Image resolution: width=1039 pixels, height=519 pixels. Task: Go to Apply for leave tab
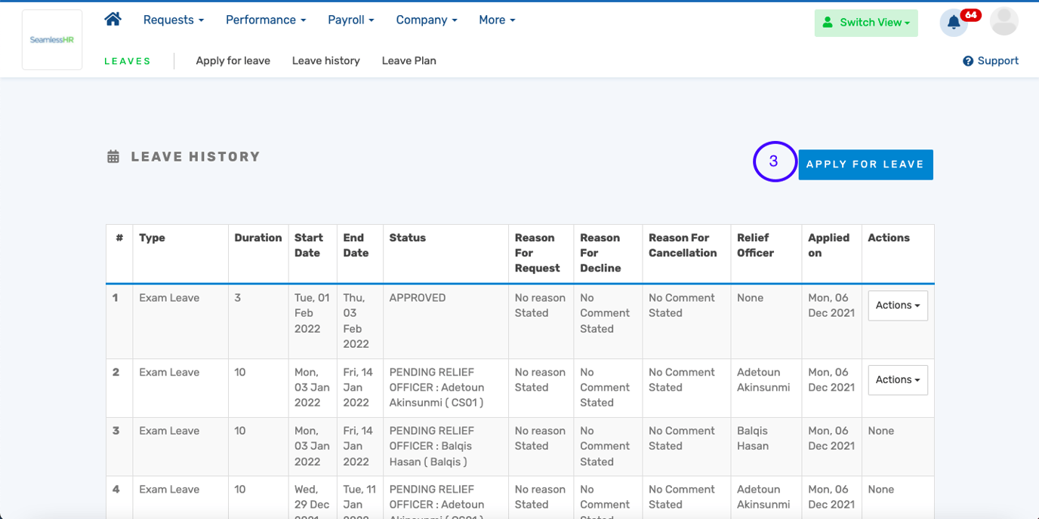point(233,61)
